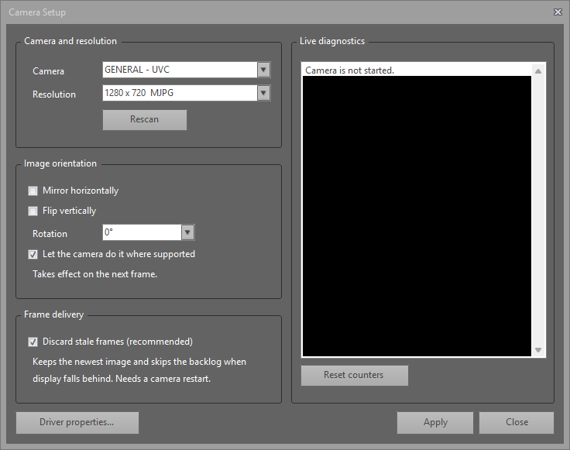
Task: Click Reset counters button
Action: tap(355, 375)
